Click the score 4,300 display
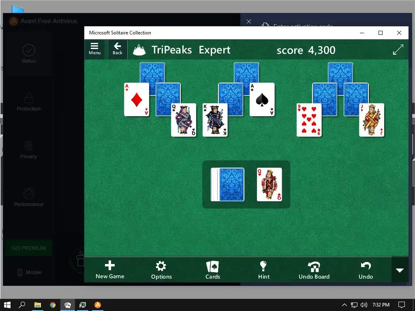This screenshot has height=311, width=415. (306, 50)
